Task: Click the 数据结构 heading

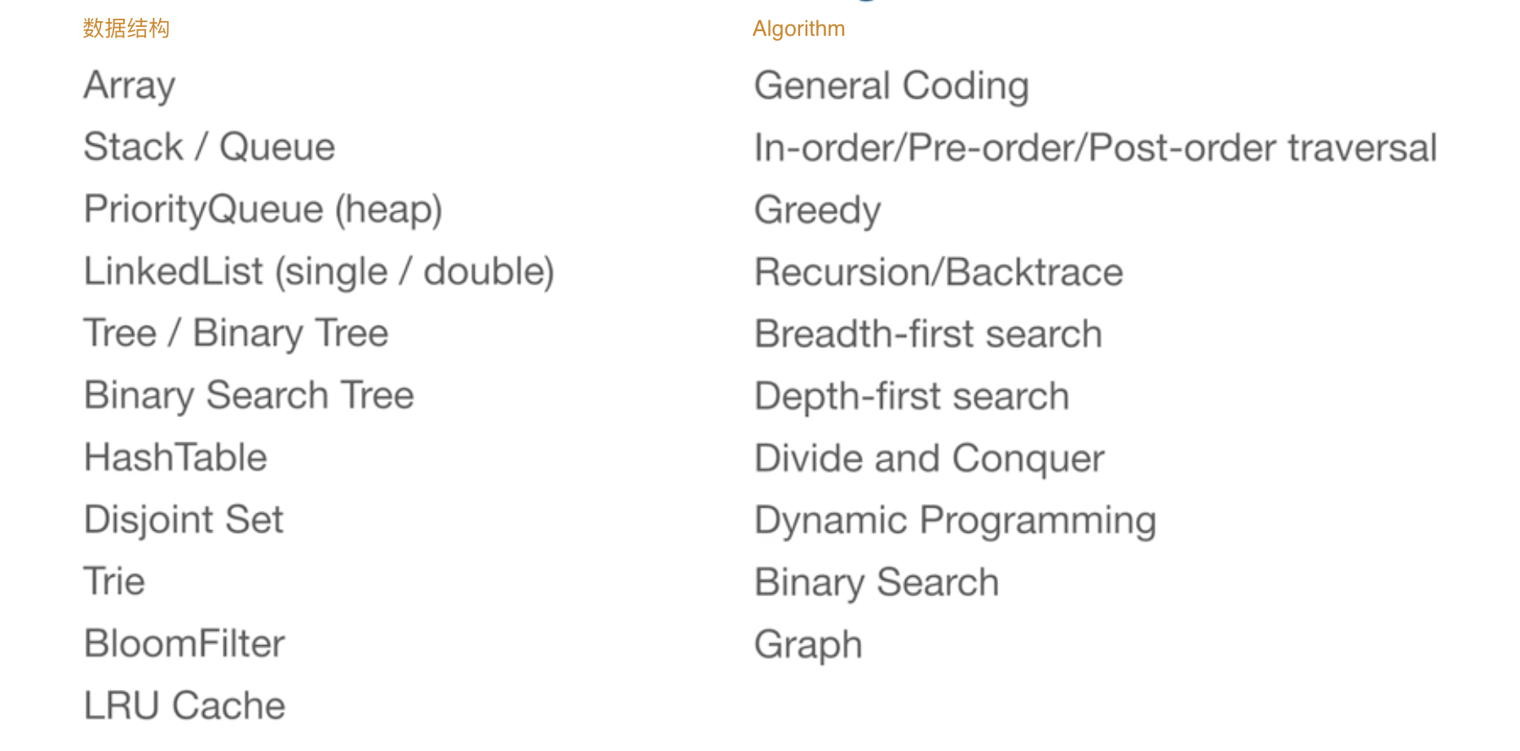Action: (126, 29)
